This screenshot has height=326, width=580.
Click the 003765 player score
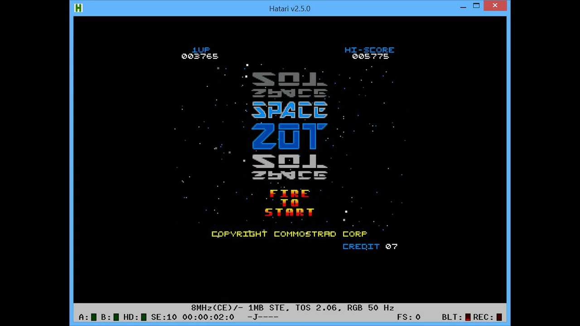click(x=199, y=56)
